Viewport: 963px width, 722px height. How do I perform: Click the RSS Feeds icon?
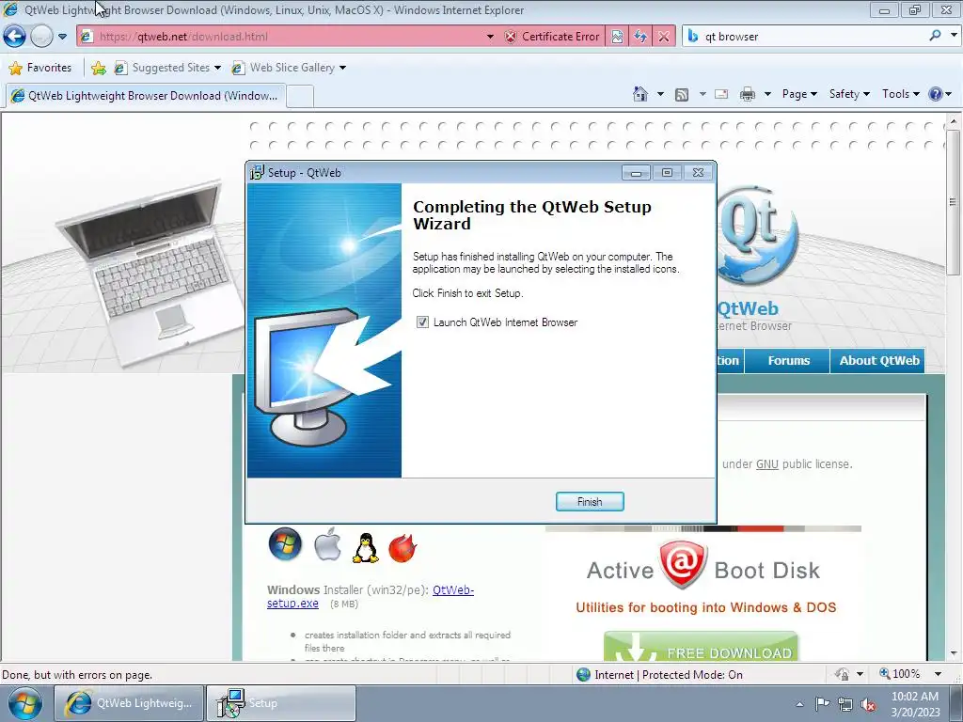(x=682, y=94)
